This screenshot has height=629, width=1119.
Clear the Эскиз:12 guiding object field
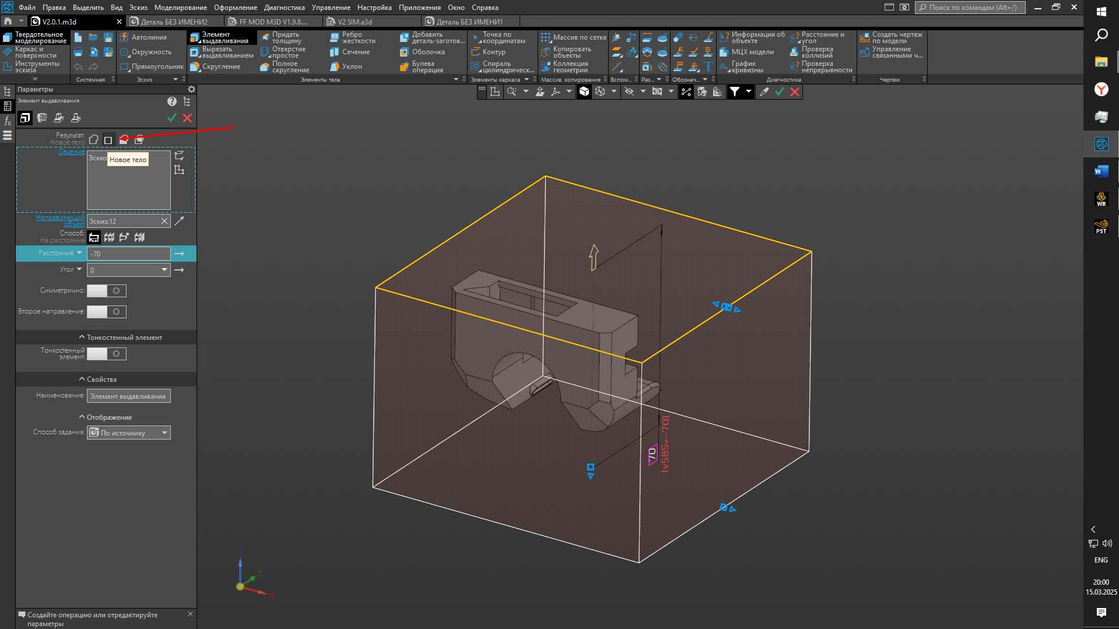pos(164,221)
